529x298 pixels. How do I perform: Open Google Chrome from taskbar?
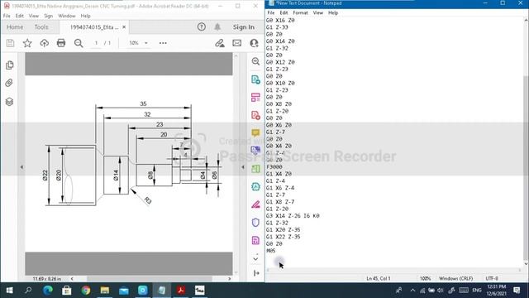pos(86,291)
